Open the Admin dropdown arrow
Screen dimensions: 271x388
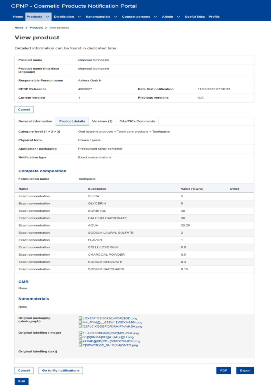178,17
